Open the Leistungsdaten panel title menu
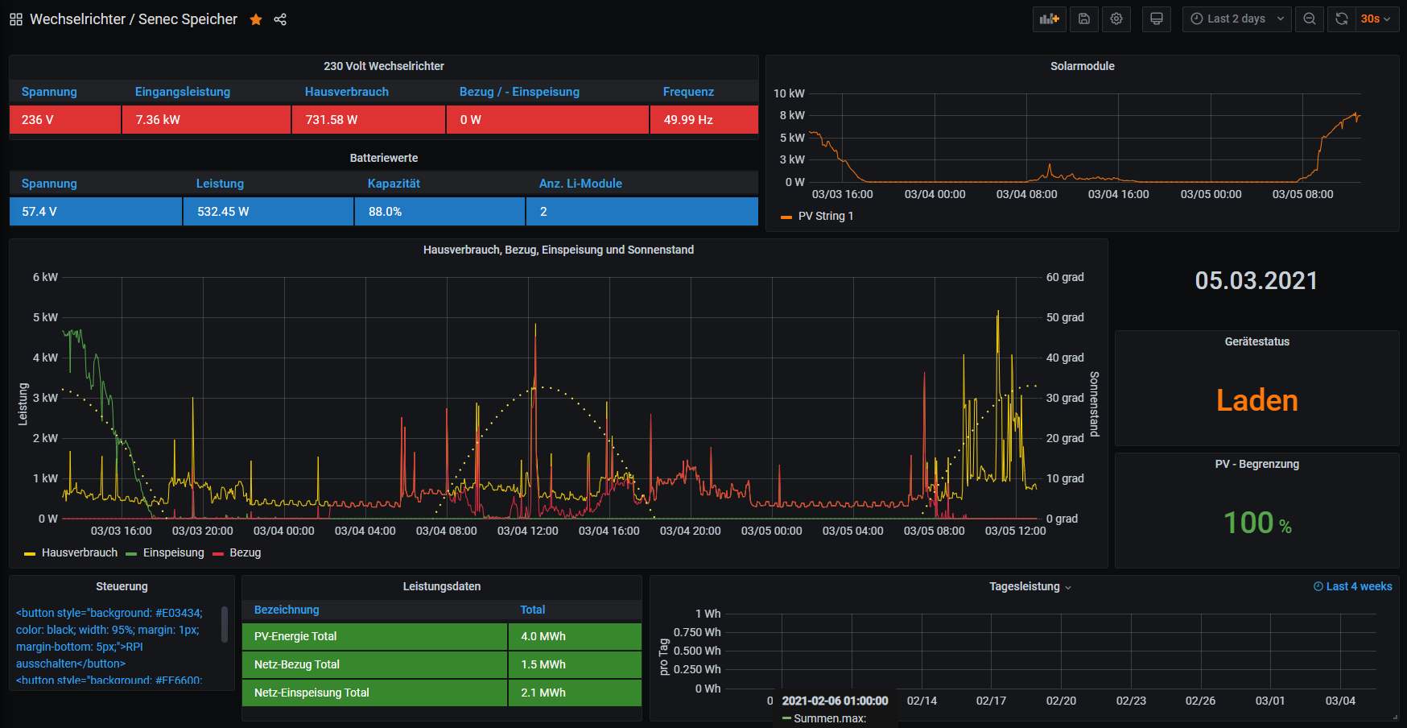Image resolution: width=1407 pixels, height=728 pixels. [x=441, y=586]
